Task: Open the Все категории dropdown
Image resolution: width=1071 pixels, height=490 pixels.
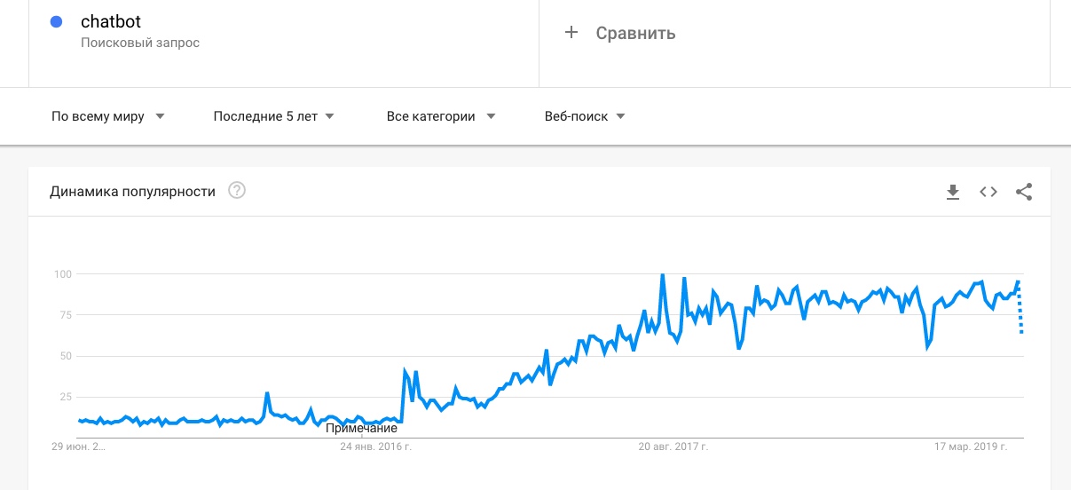Action: [441, 116]
